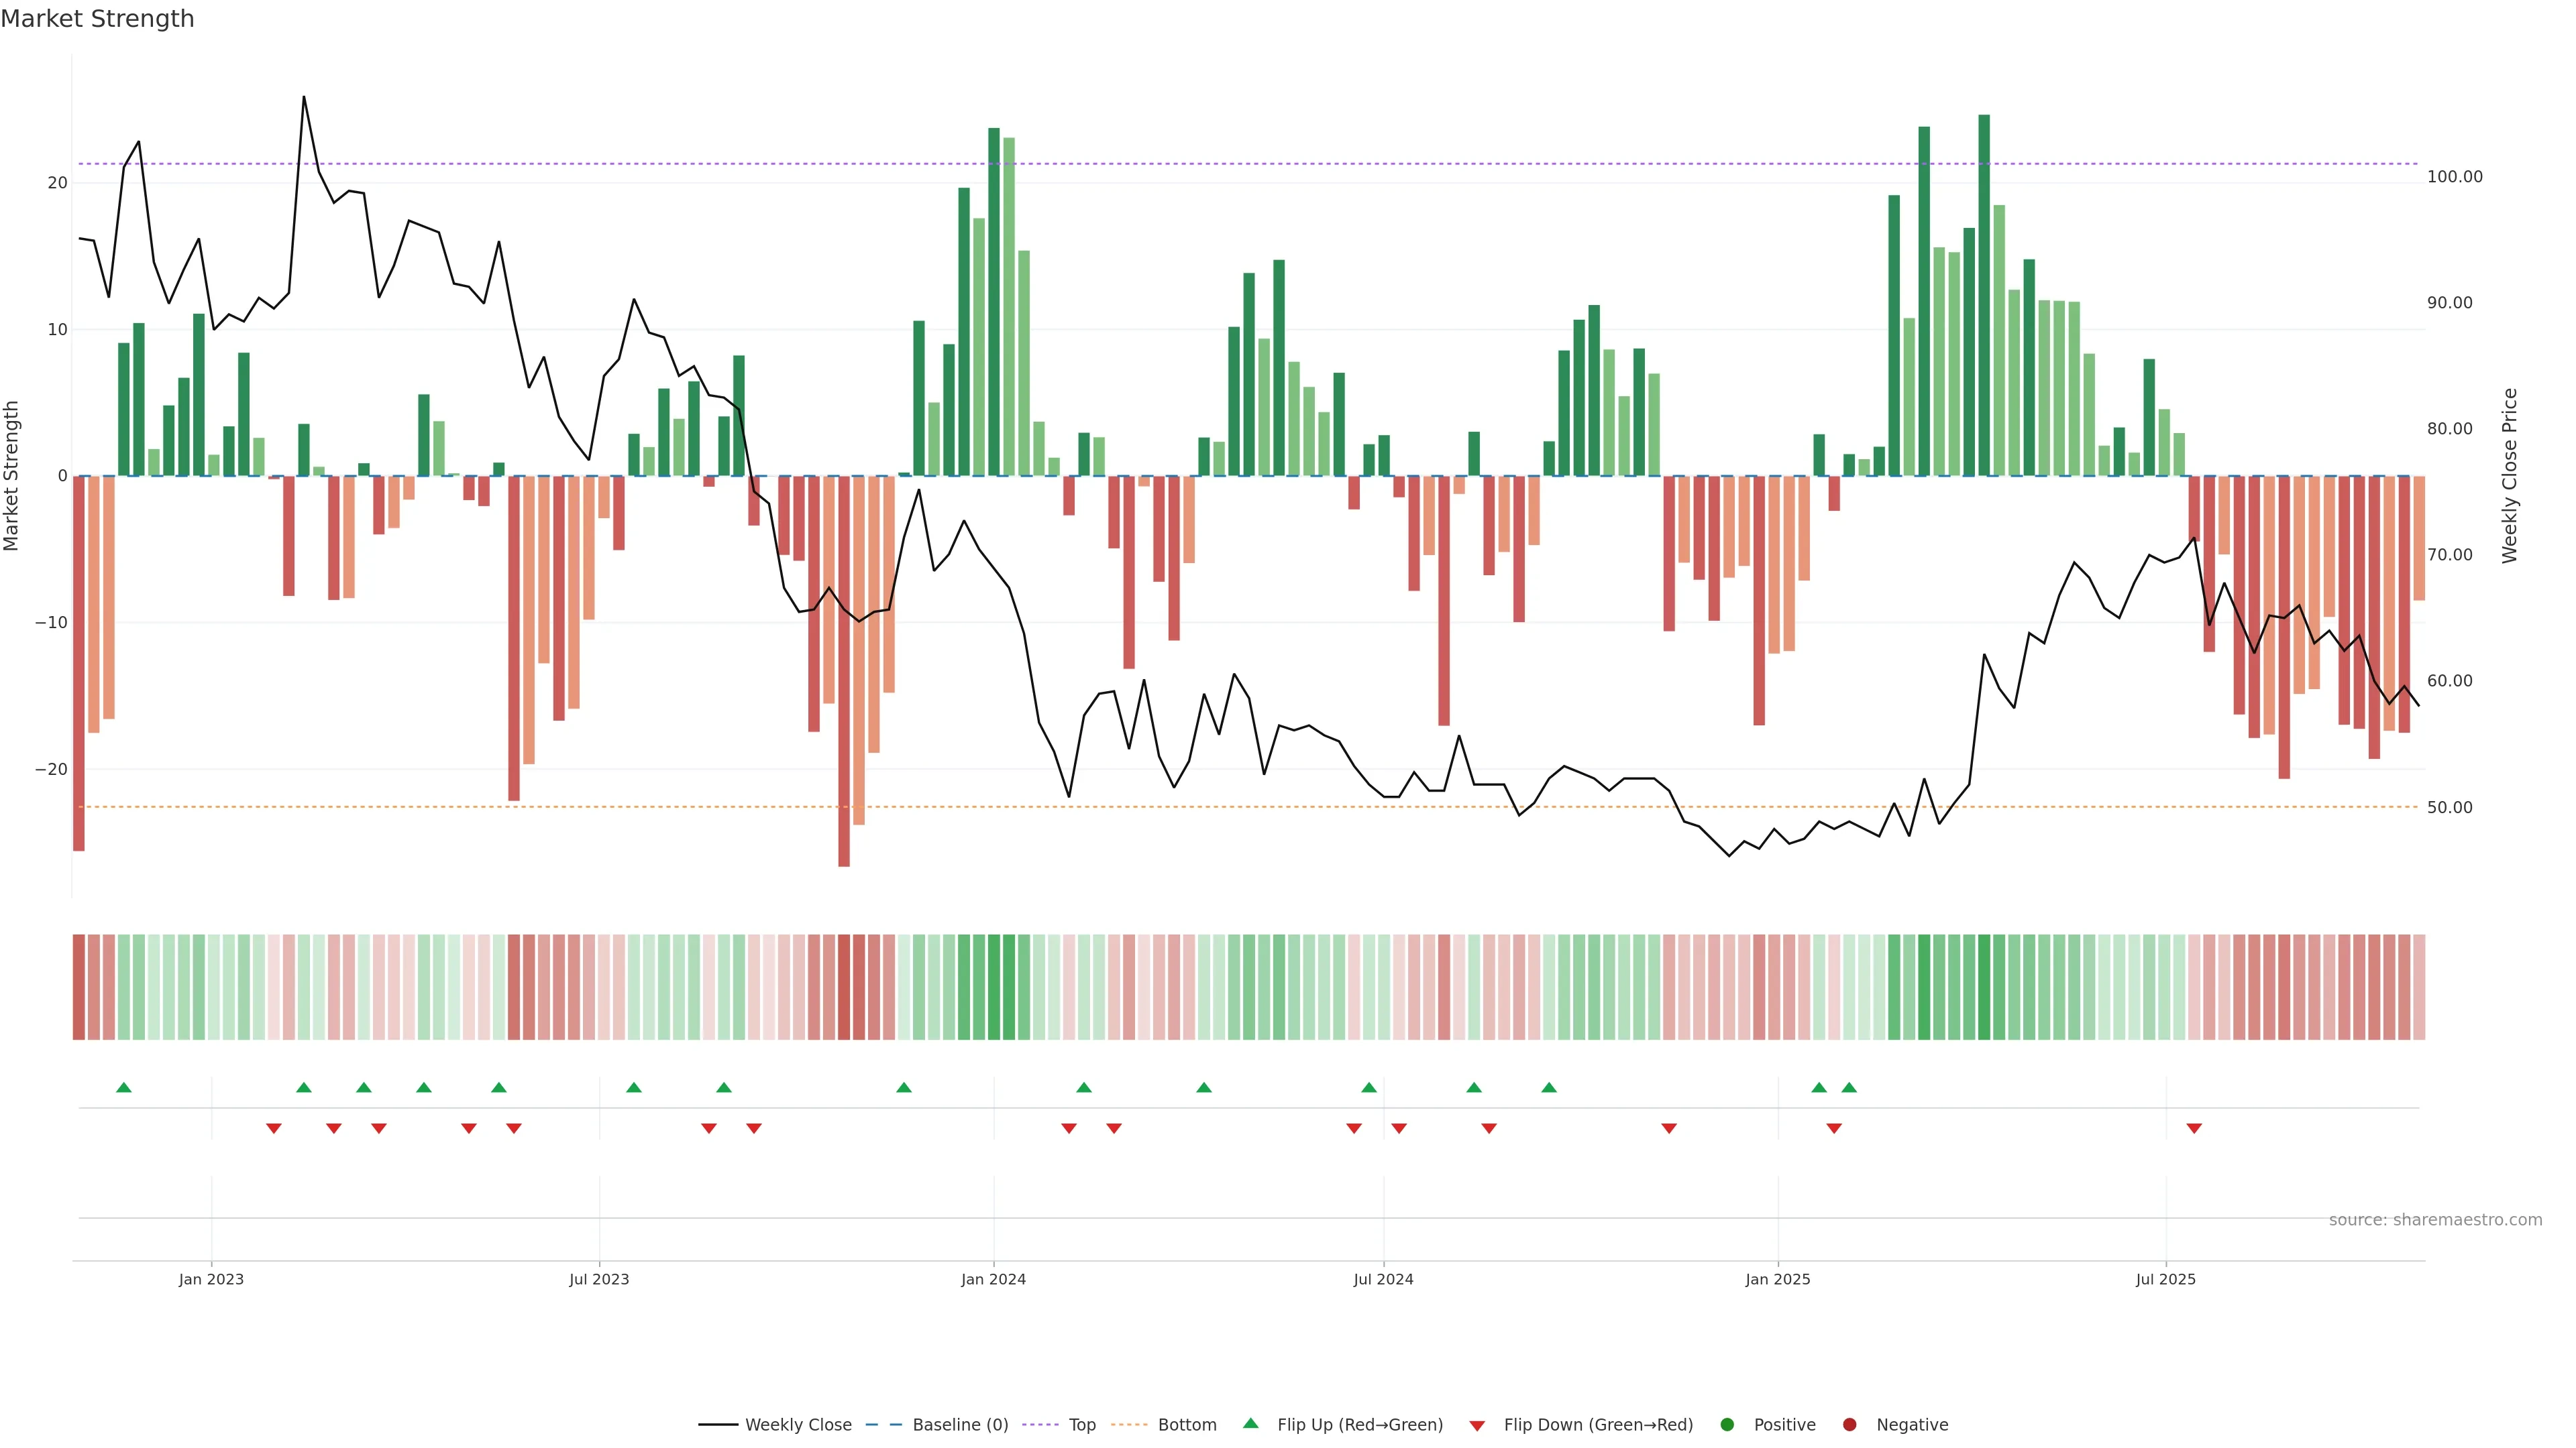Click the last red flip-down marker after Jul 2025
The image size is (2576, 1448).
coord(2194,1128)
